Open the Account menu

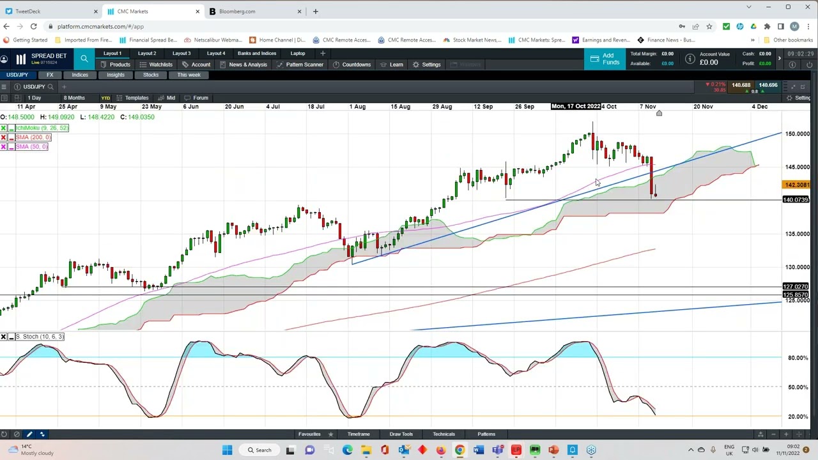(x=196, y=65)
